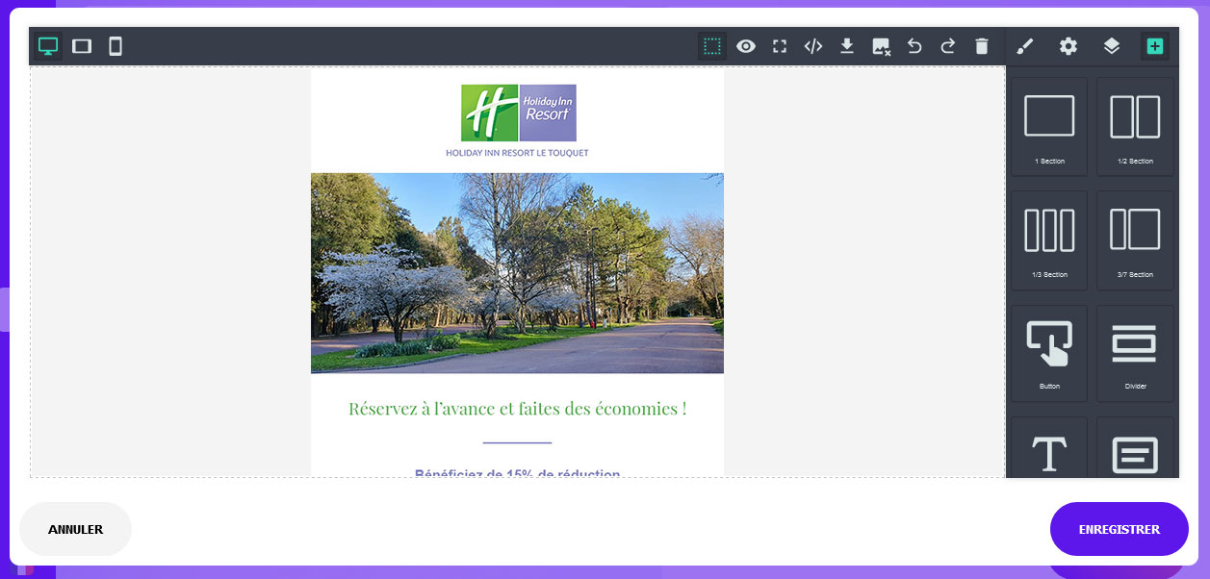The height and width of the screenshot is (579, 1210).
Task: Undo the last change
Action: [x=914, y=46]
